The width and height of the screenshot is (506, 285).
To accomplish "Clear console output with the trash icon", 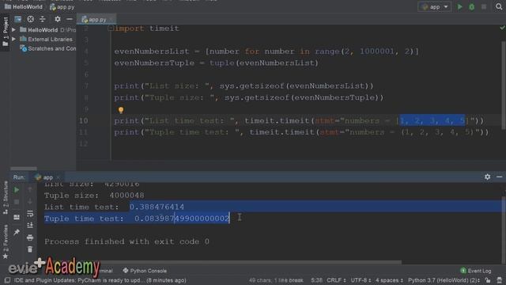I will pyautogui.click(x=30, y=249).
